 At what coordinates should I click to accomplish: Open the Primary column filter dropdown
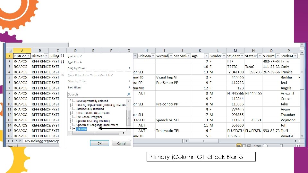tap(153, 56)
